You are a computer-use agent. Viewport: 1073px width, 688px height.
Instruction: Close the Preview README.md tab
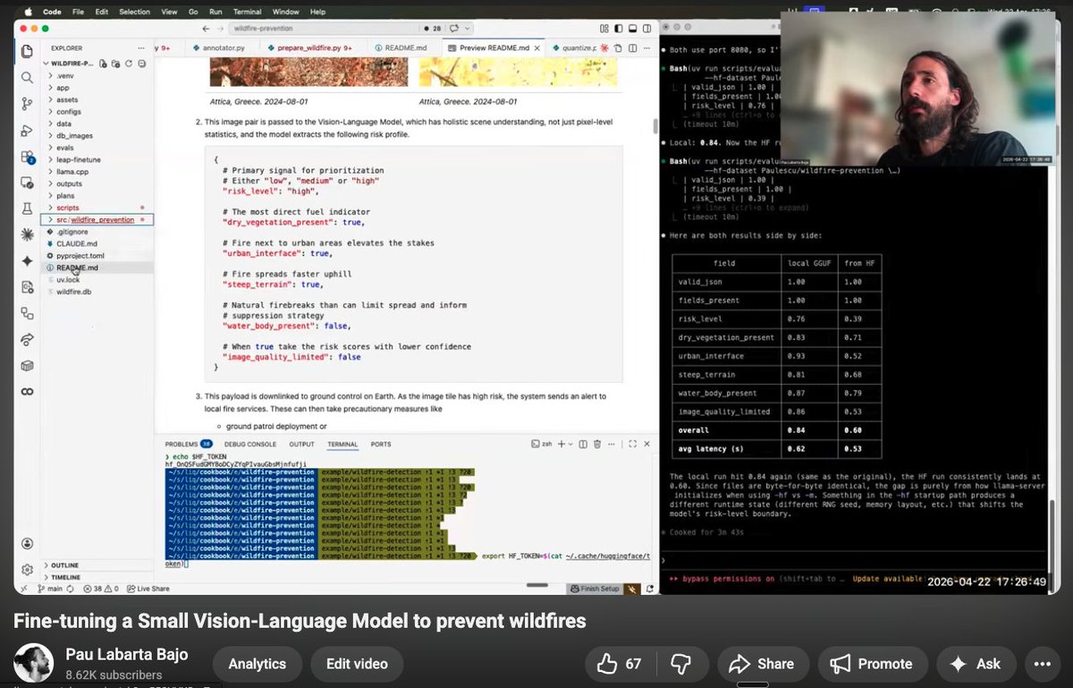536,47
